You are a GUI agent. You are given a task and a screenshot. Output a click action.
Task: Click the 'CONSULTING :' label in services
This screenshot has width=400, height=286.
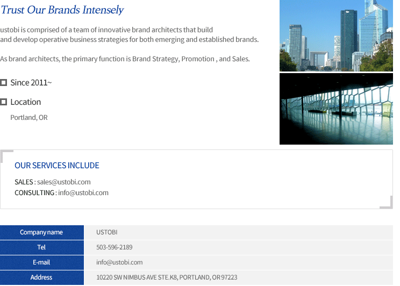click(35, 192)
